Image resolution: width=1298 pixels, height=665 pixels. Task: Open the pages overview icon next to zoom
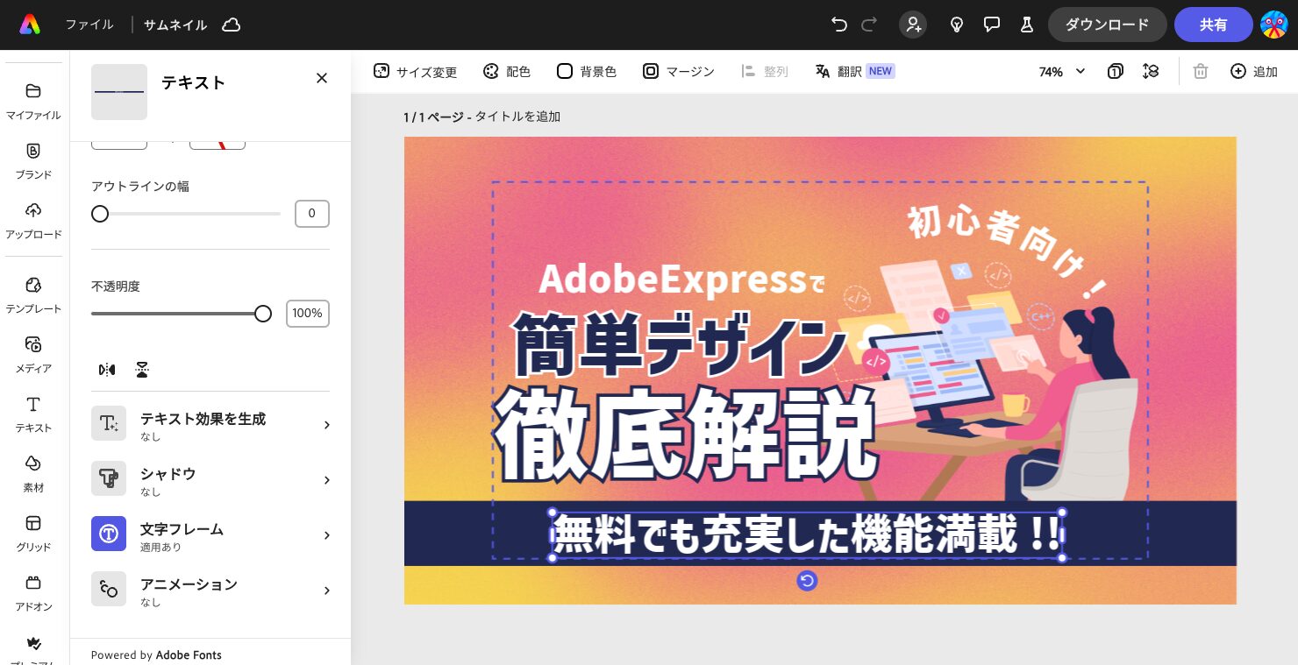1115,71
